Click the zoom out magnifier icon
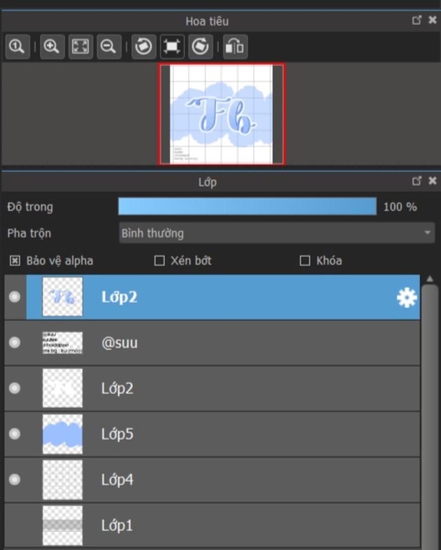The width and height of the screenshot is (441, 550). [109, 46]
